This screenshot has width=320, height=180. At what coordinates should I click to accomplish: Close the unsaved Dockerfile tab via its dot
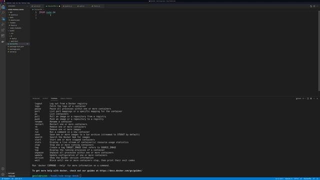pyautogui.click(x=59, y=6)
